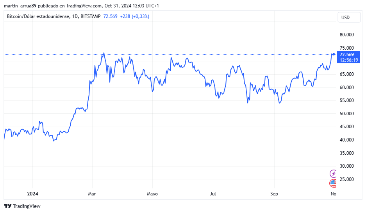Click the countdown timer 12:56:19 label
Image resolution: width=366 pixels, height=213 pixels.
click(x=349, y=60)
